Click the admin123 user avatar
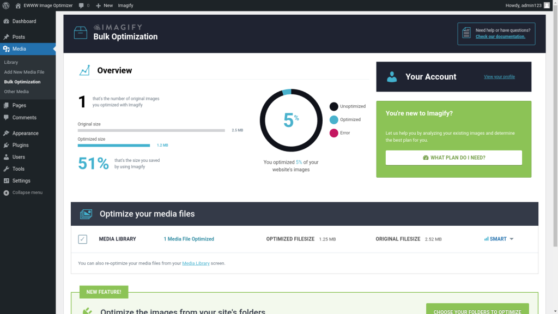 click(547, 5)
